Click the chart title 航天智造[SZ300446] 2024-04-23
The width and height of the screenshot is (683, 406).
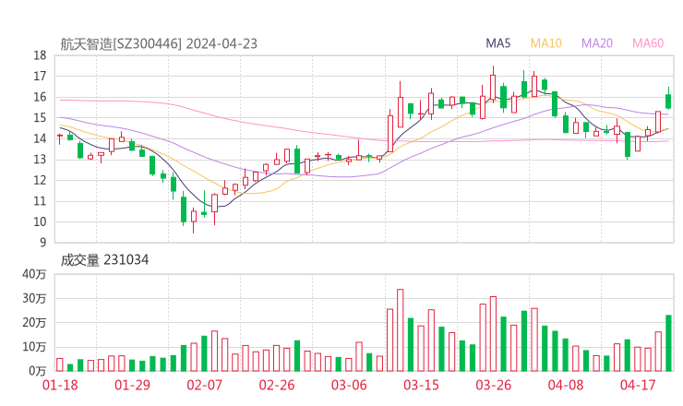(x=159, y=44)
